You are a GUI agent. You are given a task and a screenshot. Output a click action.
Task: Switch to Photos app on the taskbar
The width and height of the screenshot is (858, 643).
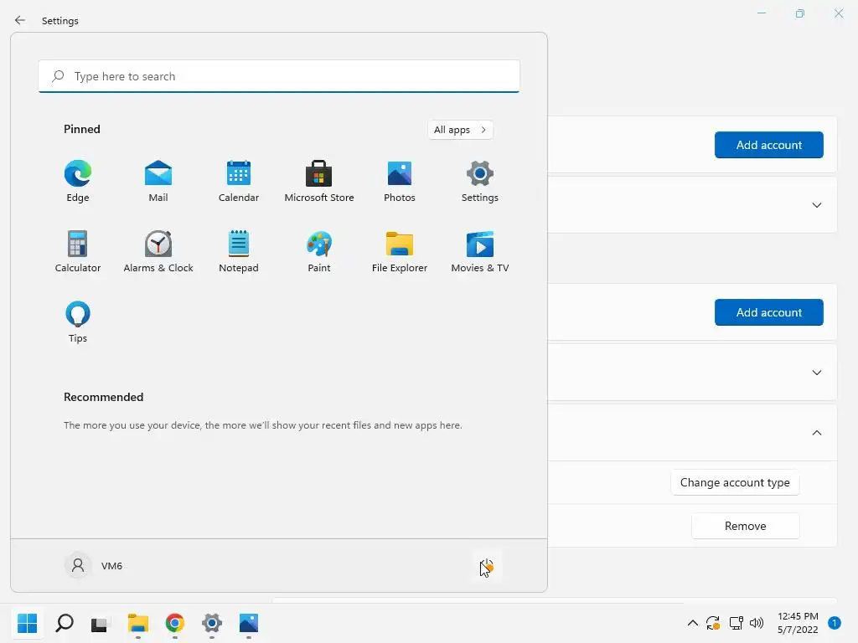coord(248,623)
